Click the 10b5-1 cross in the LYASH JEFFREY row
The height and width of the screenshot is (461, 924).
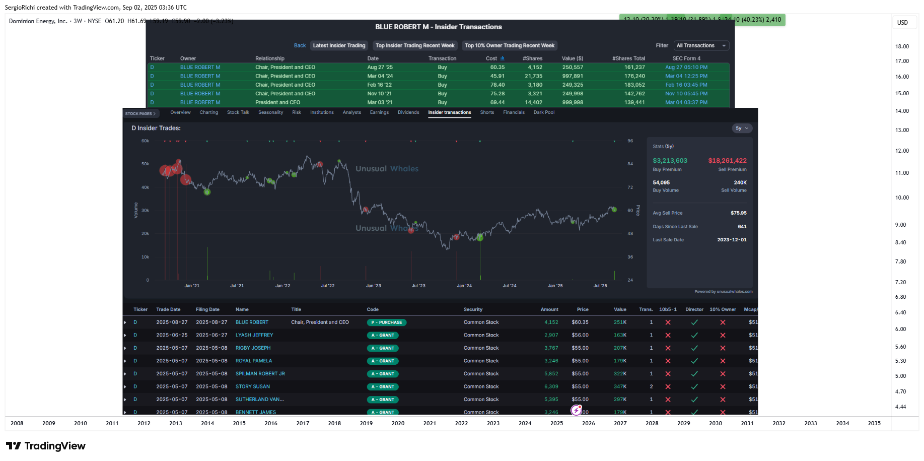(668, 335)
